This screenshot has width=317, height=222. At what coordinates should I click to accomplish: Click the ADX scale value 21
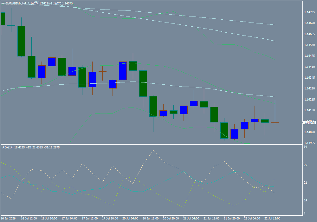(x=306, y=183)
